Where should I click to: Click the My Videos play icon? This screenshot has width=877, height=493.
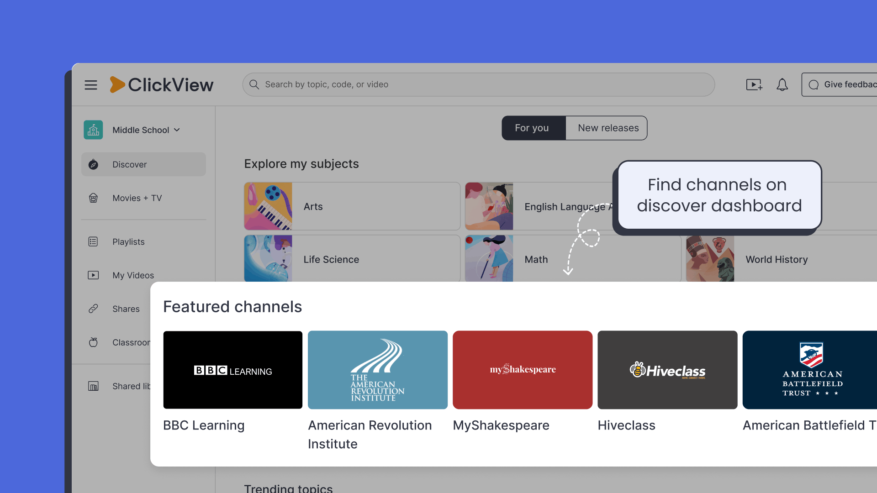pos(93,275)
